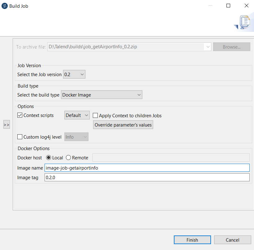Open the Default context scripts dropdown
Viewport: 254px width, 250px height.
[x=86, y=115]
